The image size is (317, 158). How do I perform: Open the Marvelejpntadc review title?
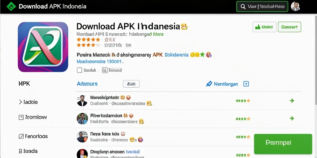pyautogui.click(x=105, y=98)
